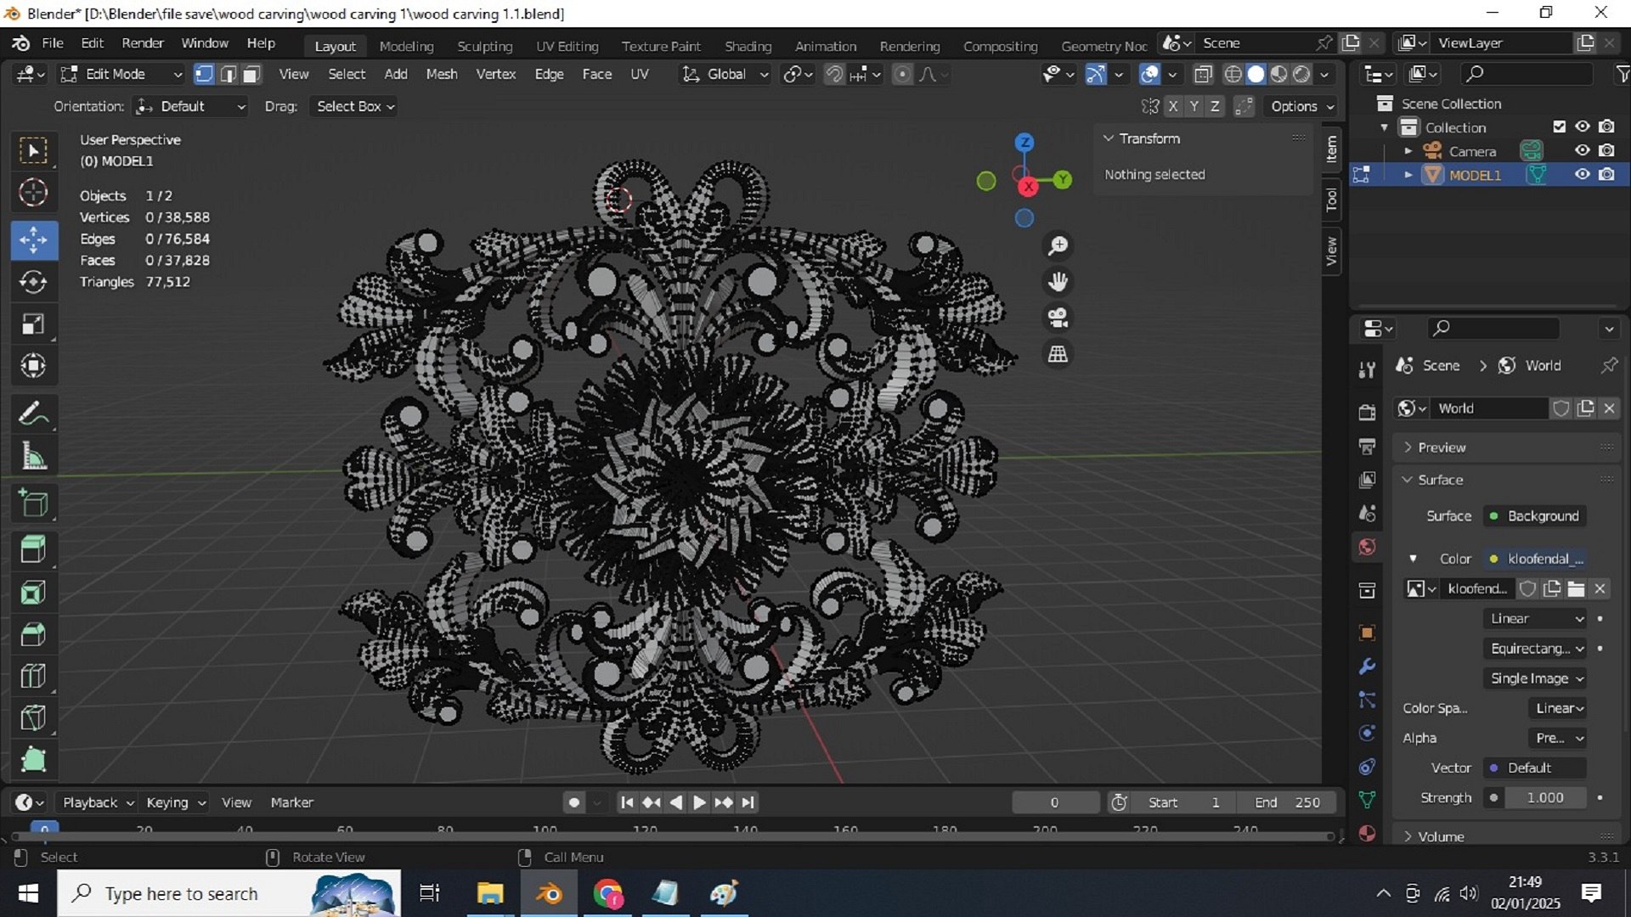Click the Options button in viewport header

(1301, 106)
